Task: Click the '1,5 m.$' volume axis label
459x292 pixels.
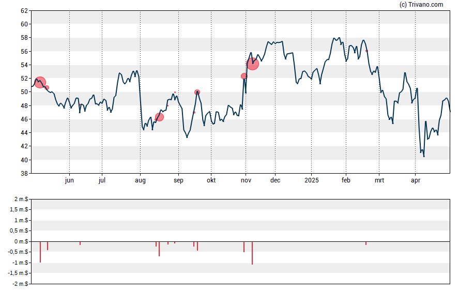Action: point(19,210)
